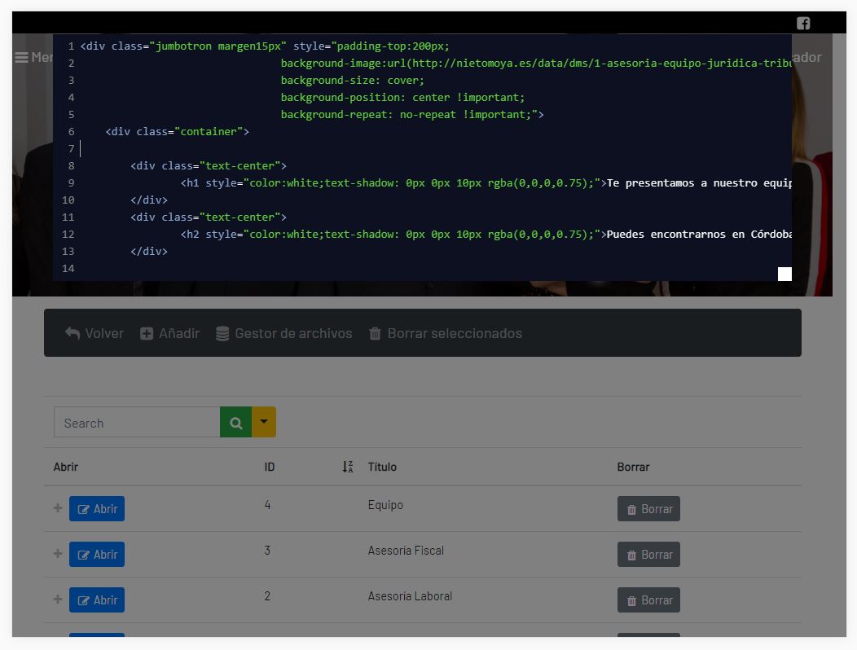Click the green magnifier search icon

[x=235, y=422]
